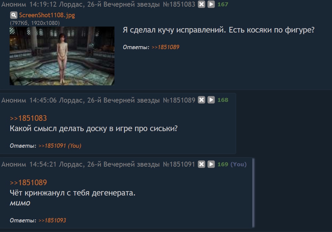Click the quoted link >>1851089 in the third post
This screenshot has height=232, width=332.
[28, 183]
